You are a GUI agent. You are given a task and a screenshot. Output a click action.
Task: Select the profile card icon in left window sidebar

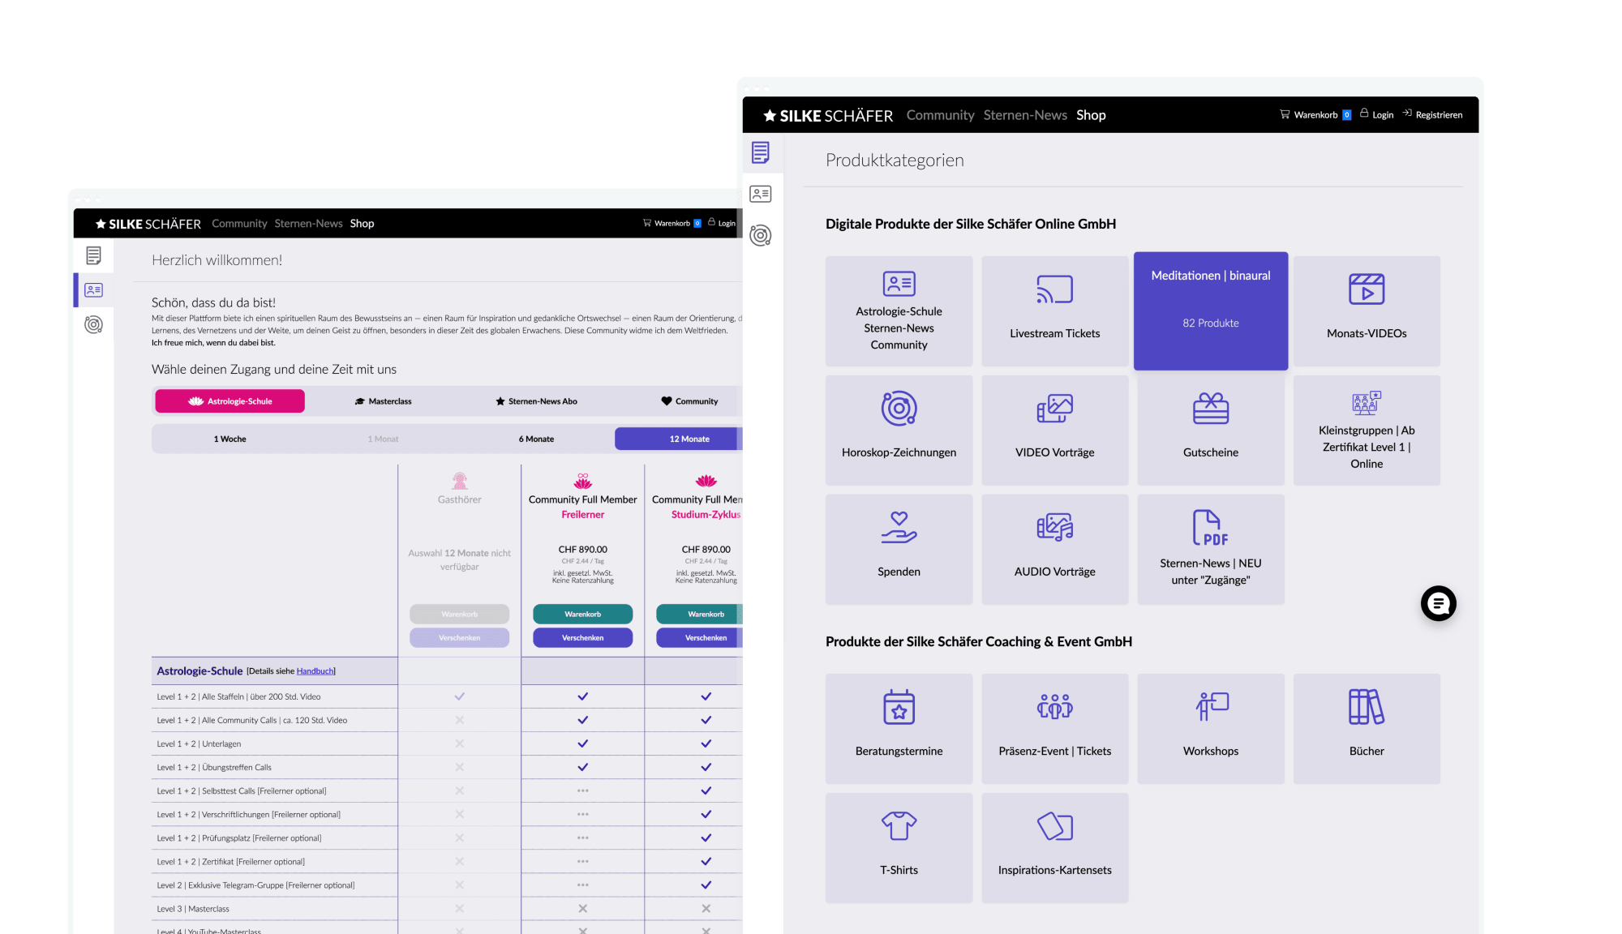pyautogui.click(x=93, y=289)
